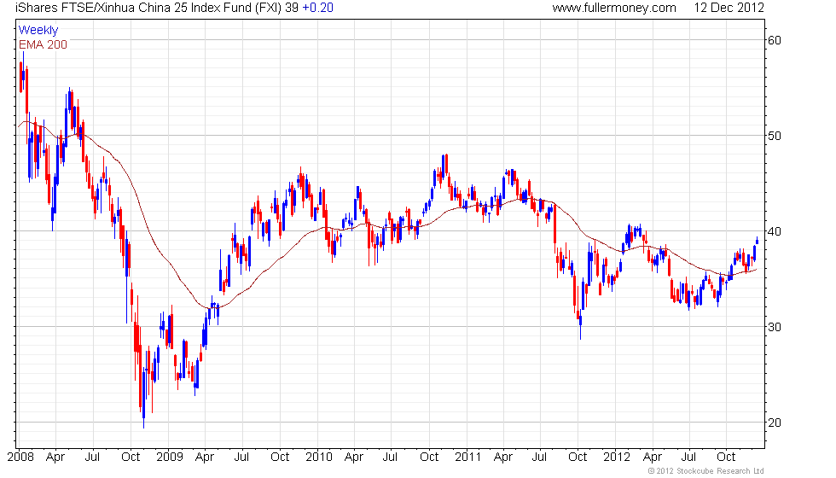The image size is (836, 478).
Task: Click the y-axis label '50'
Action: (775, 136)
